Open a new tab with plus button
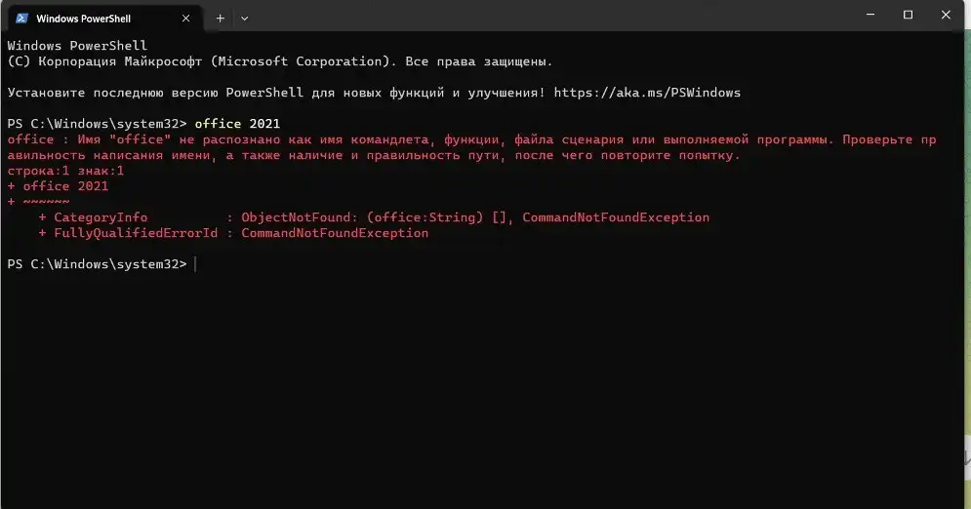This screenshot has width=971, height=509. (220, 19)
